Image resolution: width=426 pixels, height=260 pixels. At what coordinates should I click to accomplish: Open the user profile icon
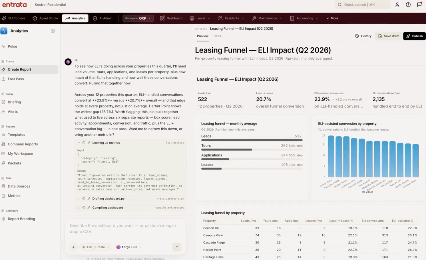coord(397,5)
